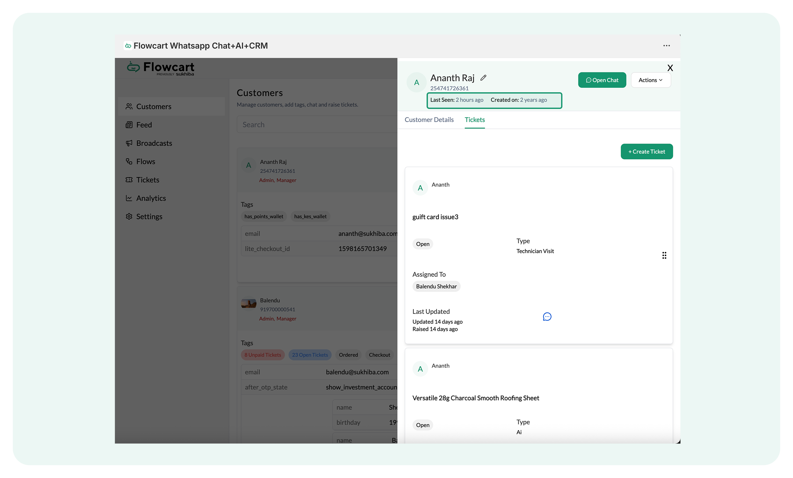Click the Open Chat button

coord(601,80)
